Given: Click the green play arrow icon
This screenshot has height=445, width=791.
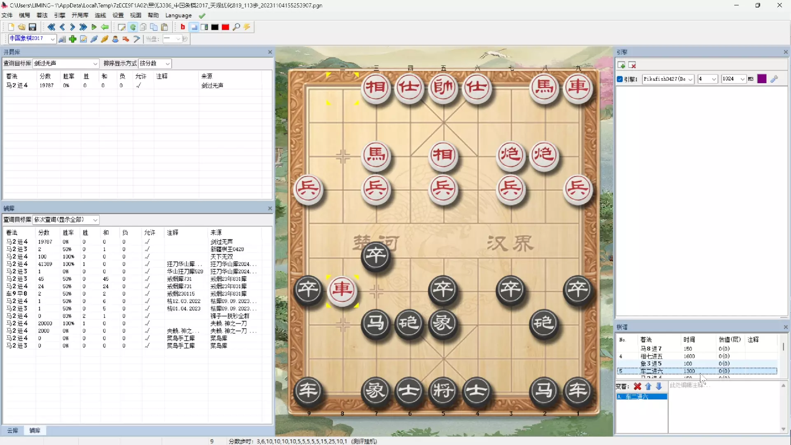Looking at the screenshot, I should [x=94, y=27].
